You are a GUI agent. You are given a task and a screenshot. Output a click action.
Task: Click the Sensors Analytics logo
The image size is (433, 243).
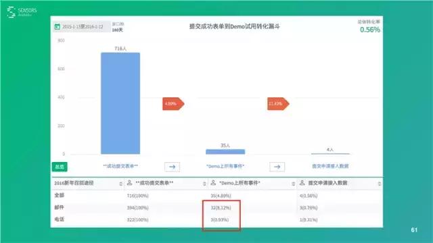tap(22, 12)
